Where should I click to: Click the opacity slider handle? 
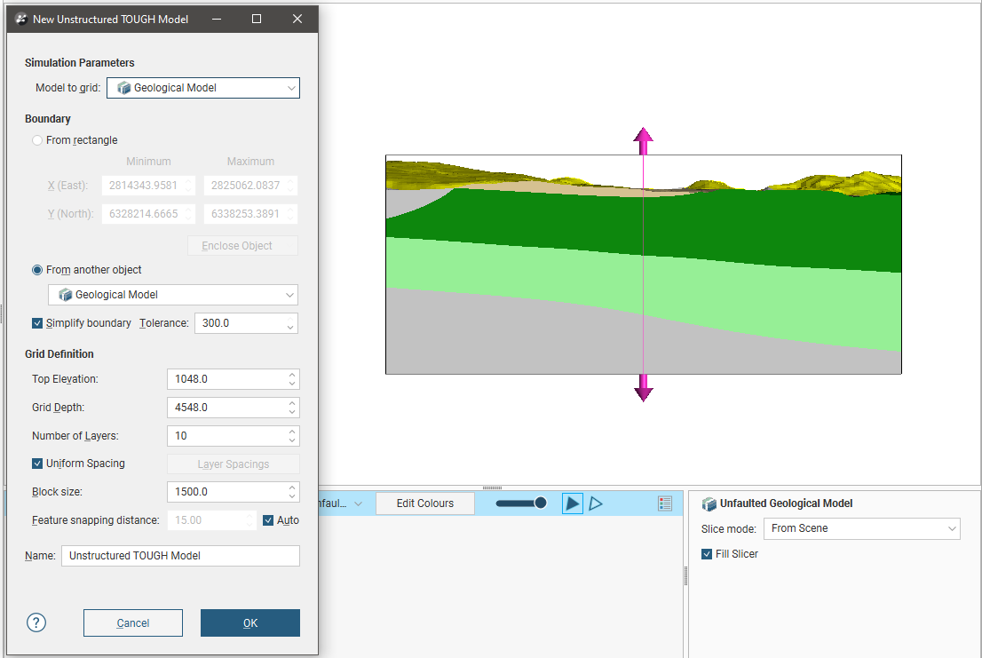(540, 503)
